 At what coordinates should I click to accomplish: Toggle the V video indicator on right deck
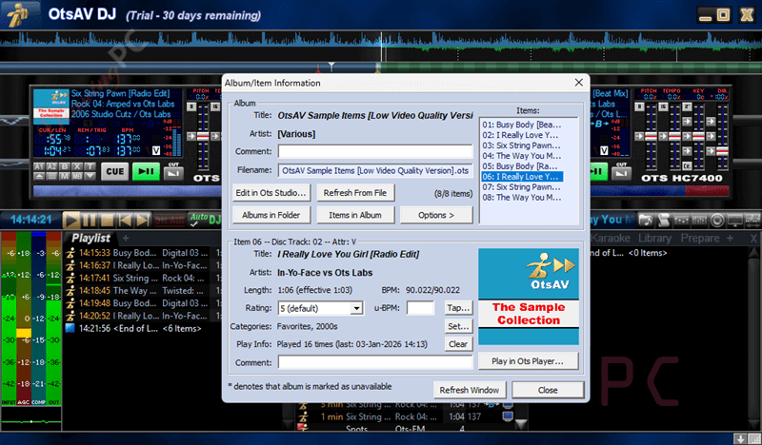pyautogui.click(x=604, y=150)
